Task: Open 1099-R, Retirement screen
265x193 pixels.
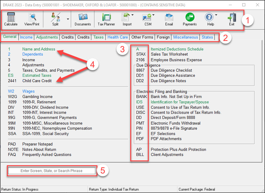Action: click(39, 102)
